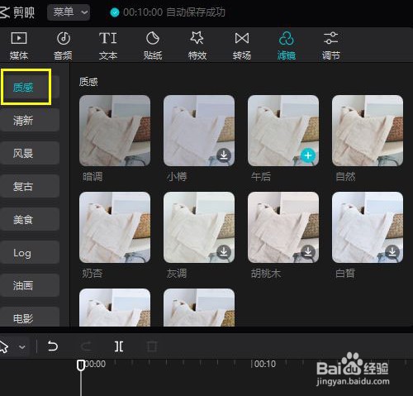Expand the selection tool dropdown arrow
Screen dimensions: 413x396
(x=22, y=346)
